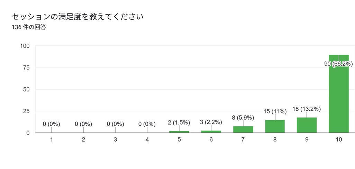355x169 pixels.
Task: Click the green bar for rating 8
Action: click(x=275, y=126)
